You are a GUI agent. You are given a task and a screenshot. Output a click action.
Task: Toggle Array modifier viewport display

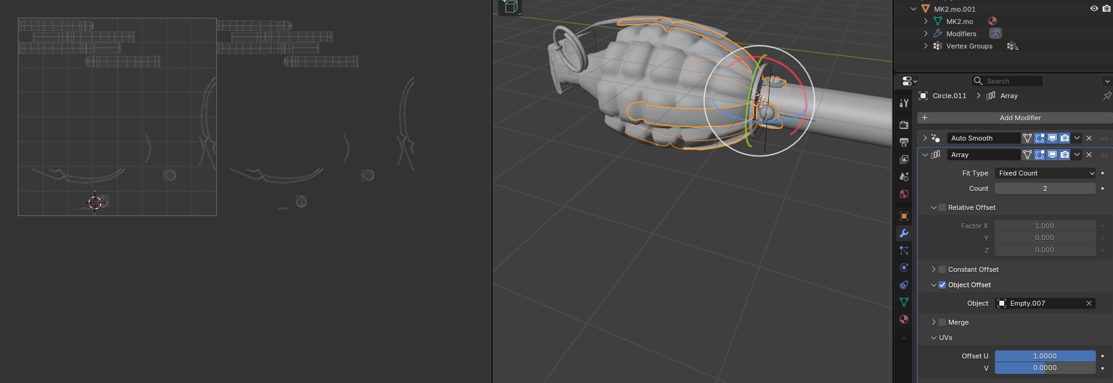point(1052,155)
